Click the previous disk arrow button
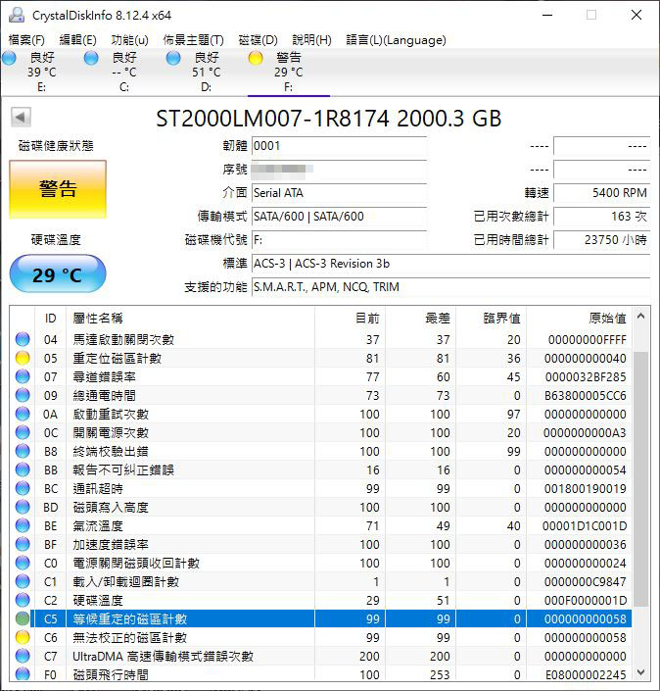Viewport: 660px width, 691px height. click(x=20, y=119)
